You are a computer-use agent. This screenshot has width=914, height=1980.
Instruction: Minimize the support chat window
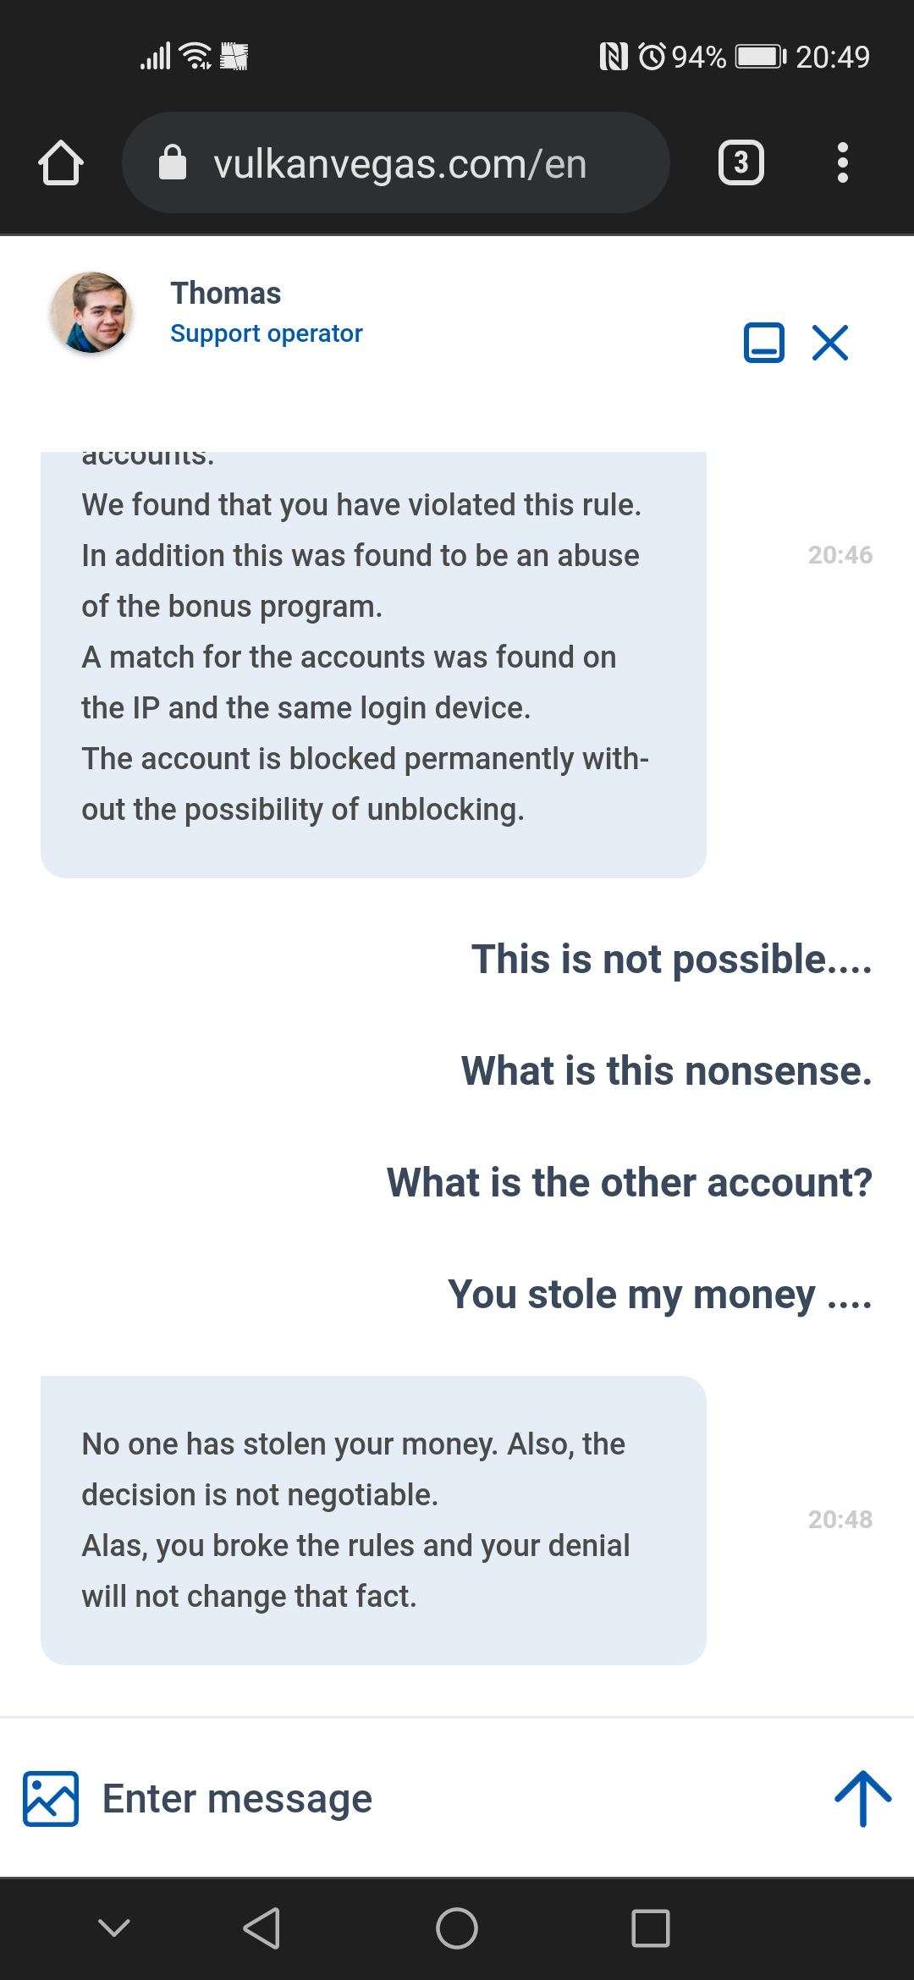763,343
